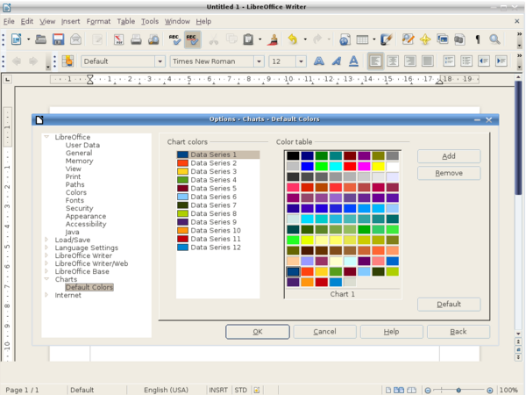This screenshot has width=526, height=395.
Task: Click the Insert Table toolbar icon
Action: [x=362, y=39]
